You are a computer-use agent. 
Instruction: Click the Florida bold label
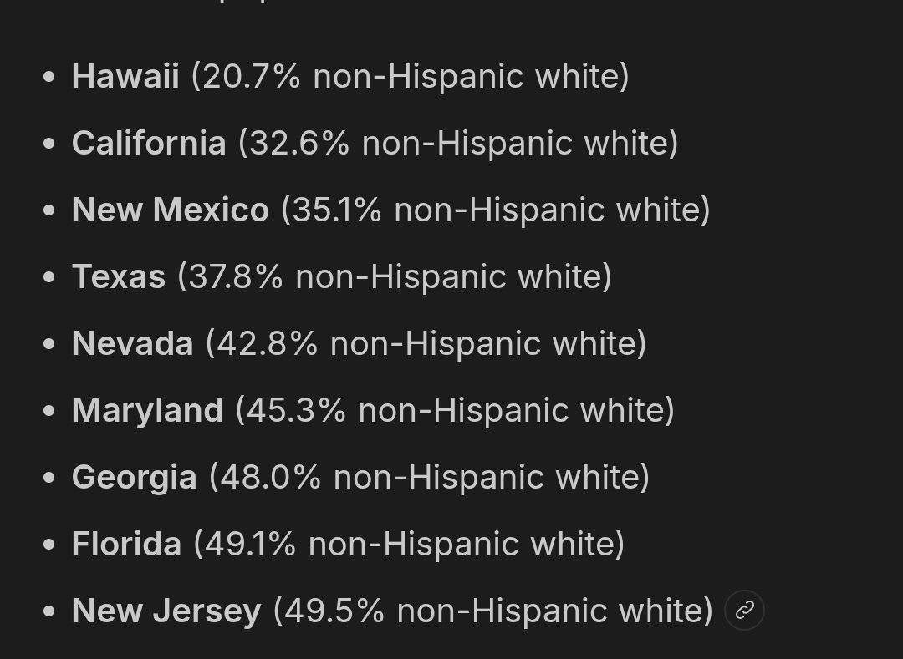[127, 544]
